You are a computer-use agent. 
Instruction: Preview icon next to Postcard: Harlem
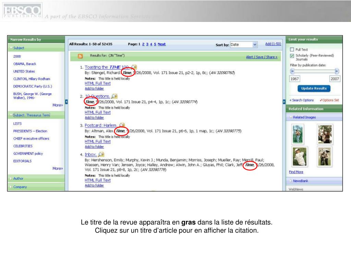[122, 125]
